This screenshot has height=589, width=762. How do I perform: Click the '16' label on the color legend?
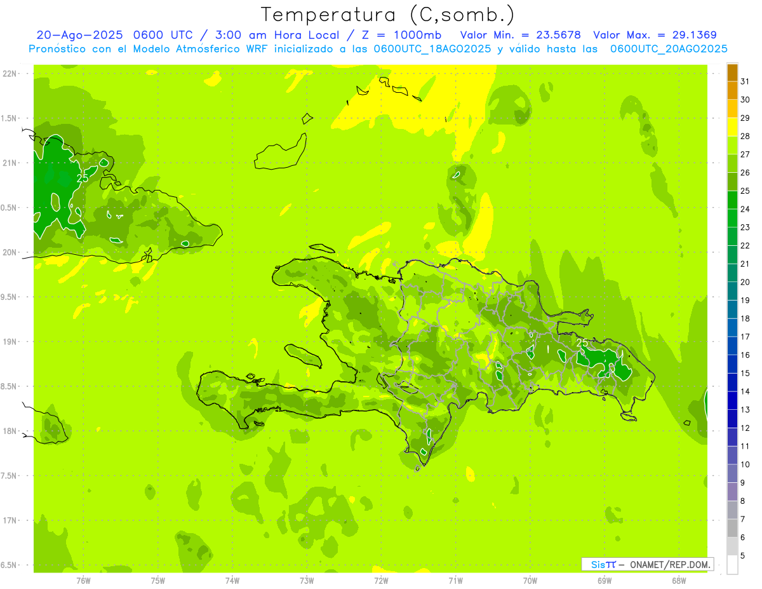pos(745,355)
